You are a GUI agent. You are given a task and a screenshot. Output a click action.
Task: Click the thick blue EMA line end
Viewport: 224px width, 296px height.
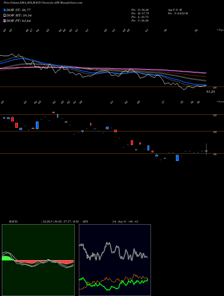[205, 85]
